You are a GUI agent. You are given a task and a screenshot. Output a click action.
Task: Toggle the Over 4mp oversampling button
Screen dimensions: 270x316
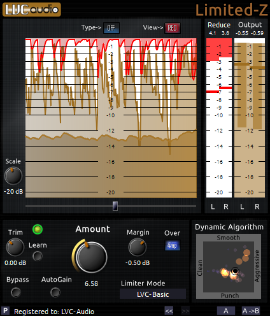[173, 245]
